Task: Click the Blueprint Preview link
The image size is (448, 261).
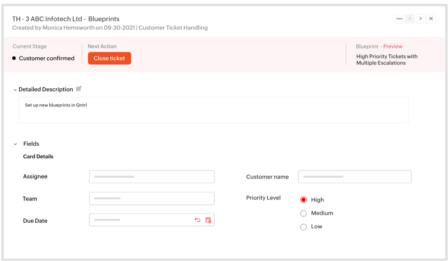Action: [x=392, y=46]
